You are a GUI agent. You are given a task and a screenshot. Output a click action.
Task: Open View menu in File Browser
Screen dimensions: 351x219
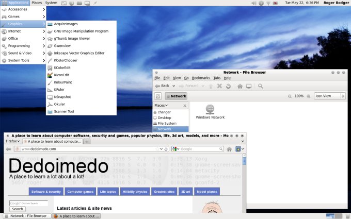click(177, 78)
